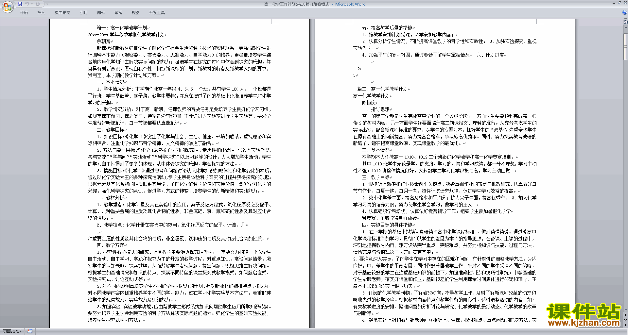Click the heading 三、教材分析

pyautogui.click(x=110, y=198)
